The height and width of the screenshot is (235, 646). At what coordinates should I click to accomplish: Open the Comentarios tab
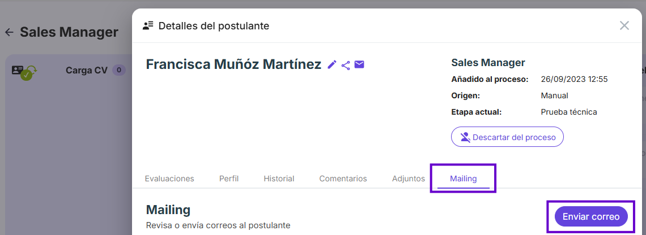pyautogui.click(x=343, y=179)
